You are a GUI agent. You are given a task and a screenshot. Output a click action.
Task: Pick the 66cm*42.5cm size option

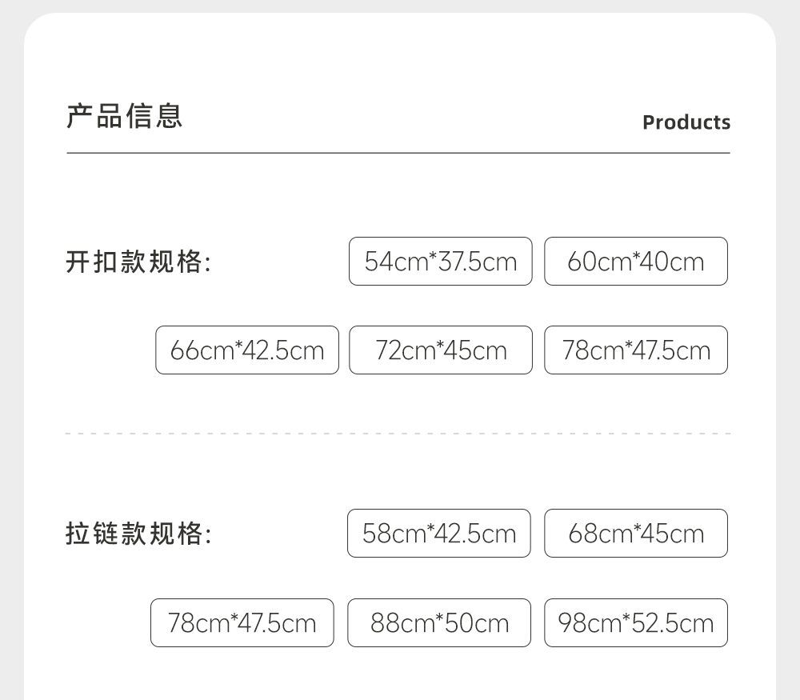247,350
